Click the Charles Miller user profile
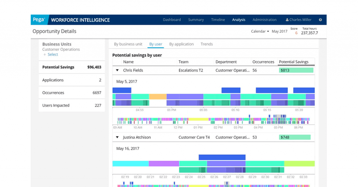This screenshot has height=187, width=358. 300,20
